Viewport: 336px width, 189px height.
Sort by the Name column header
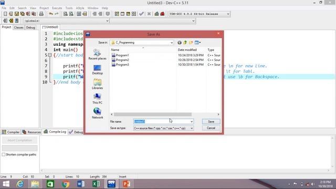pos(143,50)
